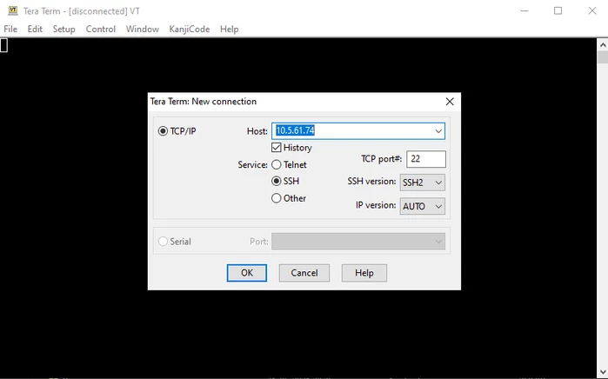Image resolution: width=608 pixels, height=379 pixels.
Task: Minimize the Tera Term window
Action: pos(524,10)
